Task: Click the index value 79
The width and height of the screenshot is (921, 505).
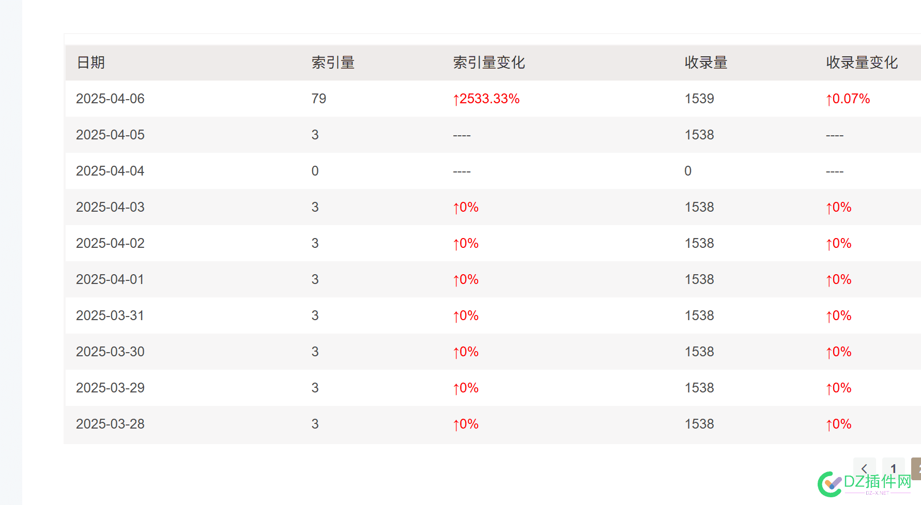Action: point(319,99)
